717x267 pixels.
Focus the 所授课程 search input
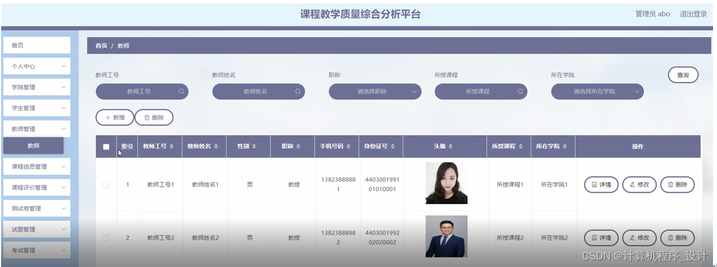point(480,91)
